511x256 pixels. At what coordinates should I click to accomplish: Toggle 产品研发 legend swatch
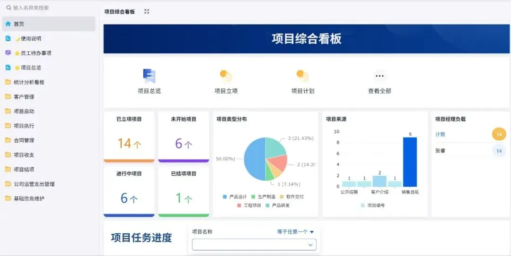pyautogui.click(x=267, y=205)
